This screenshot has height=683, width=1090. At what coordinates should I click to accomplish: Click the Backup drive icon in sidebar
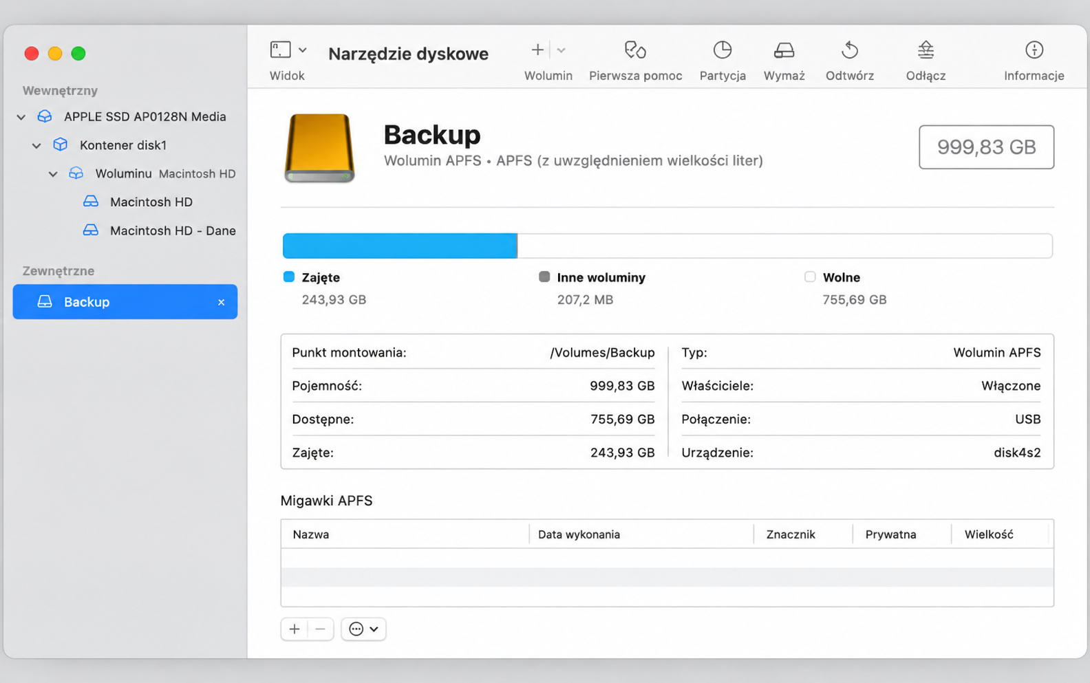pos(45,301)
